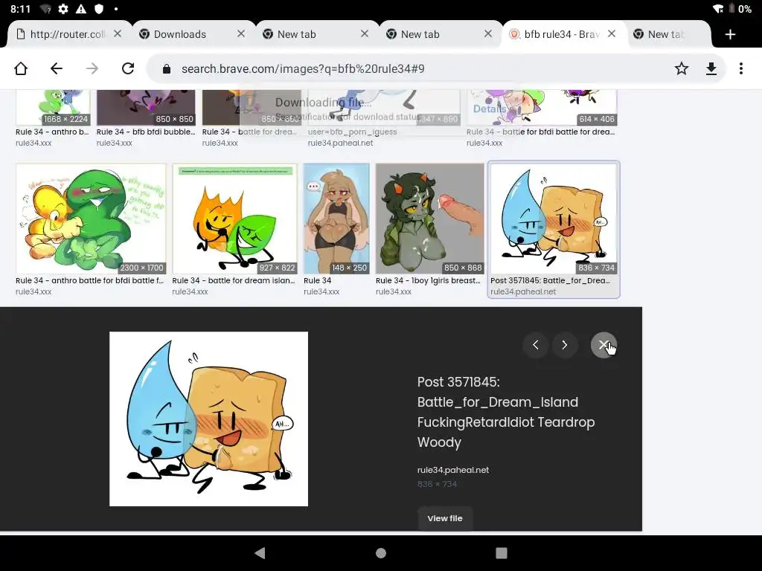The height and width of the screenshot is (571, 762).
Task: Close the image preview panel
Action: click(603, 345)
